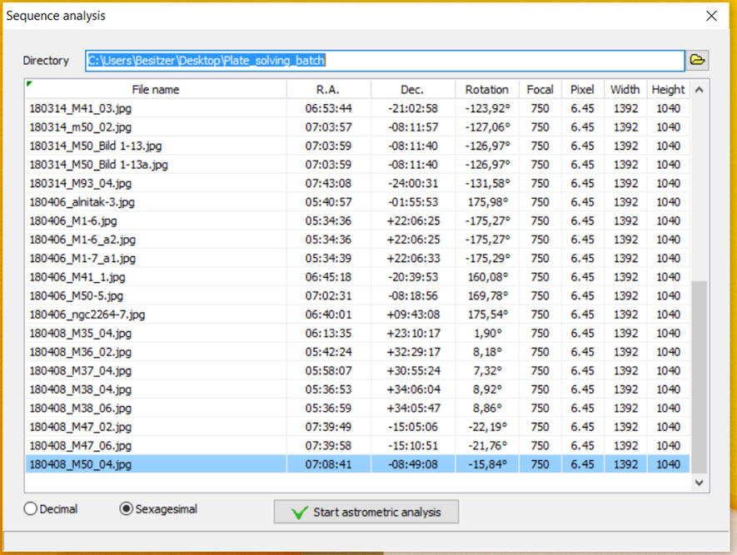Select the row 180314_M41_03.jpg
Viewport: 737px width, 555px height.
357,108
